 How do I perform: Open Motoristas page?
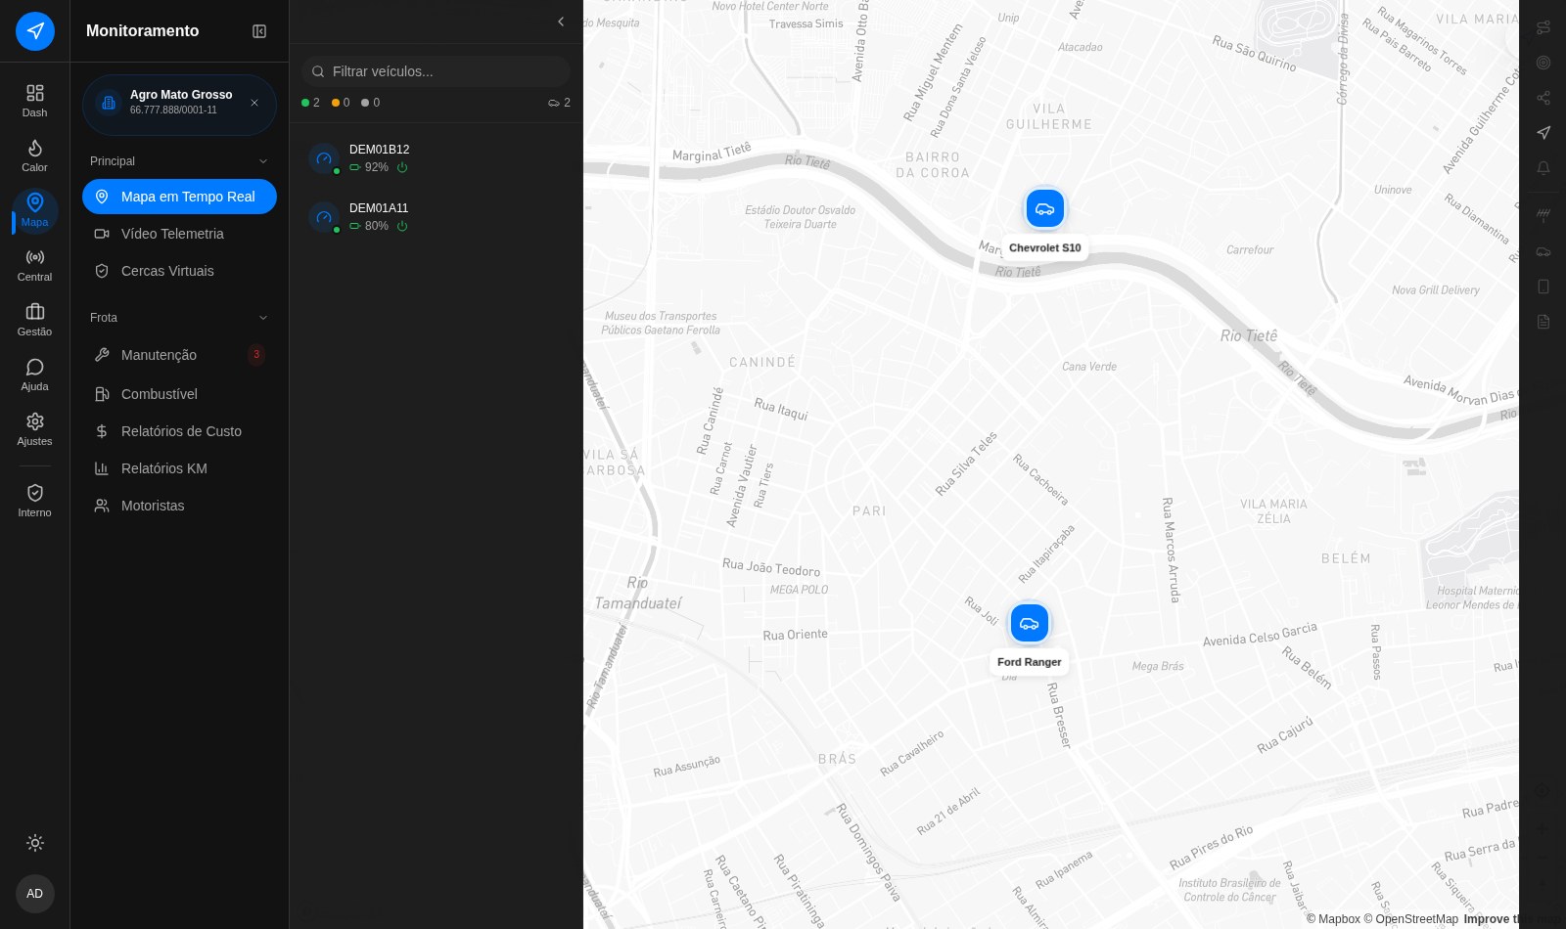(179, 506)
